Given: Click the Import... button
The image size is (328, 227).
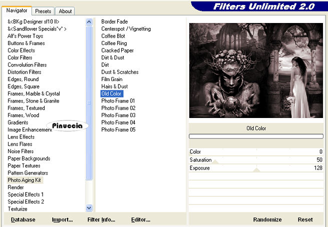Looking at the screenshot, I should pyautogui.click(x=62, y=219).
